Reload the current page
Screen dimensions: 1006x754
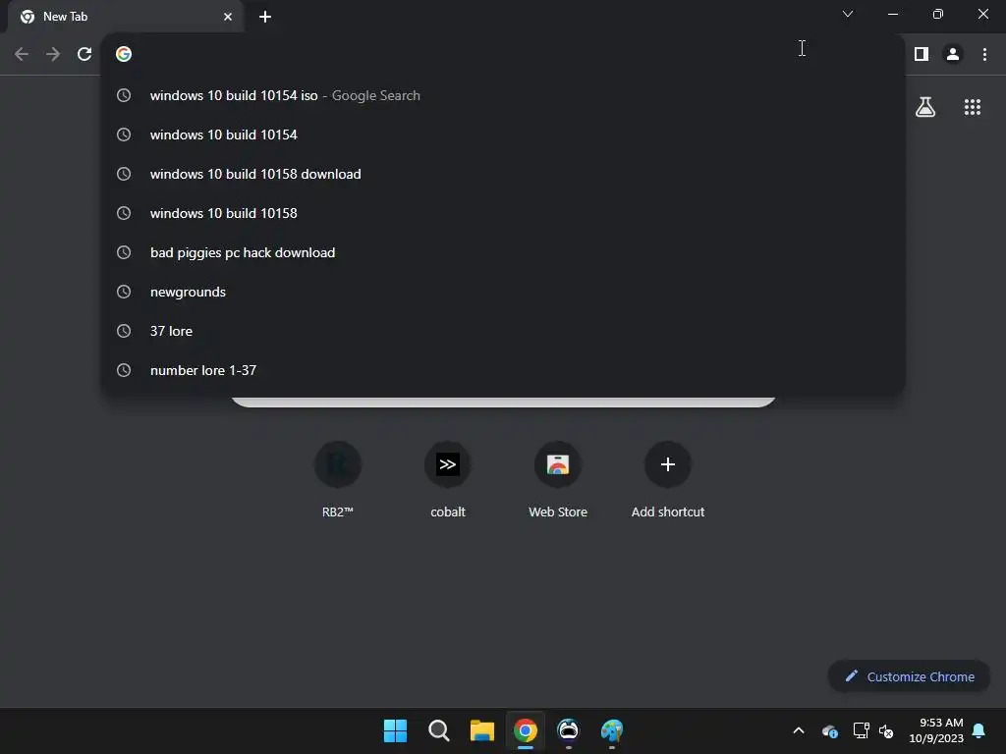(x=84, y=54)
